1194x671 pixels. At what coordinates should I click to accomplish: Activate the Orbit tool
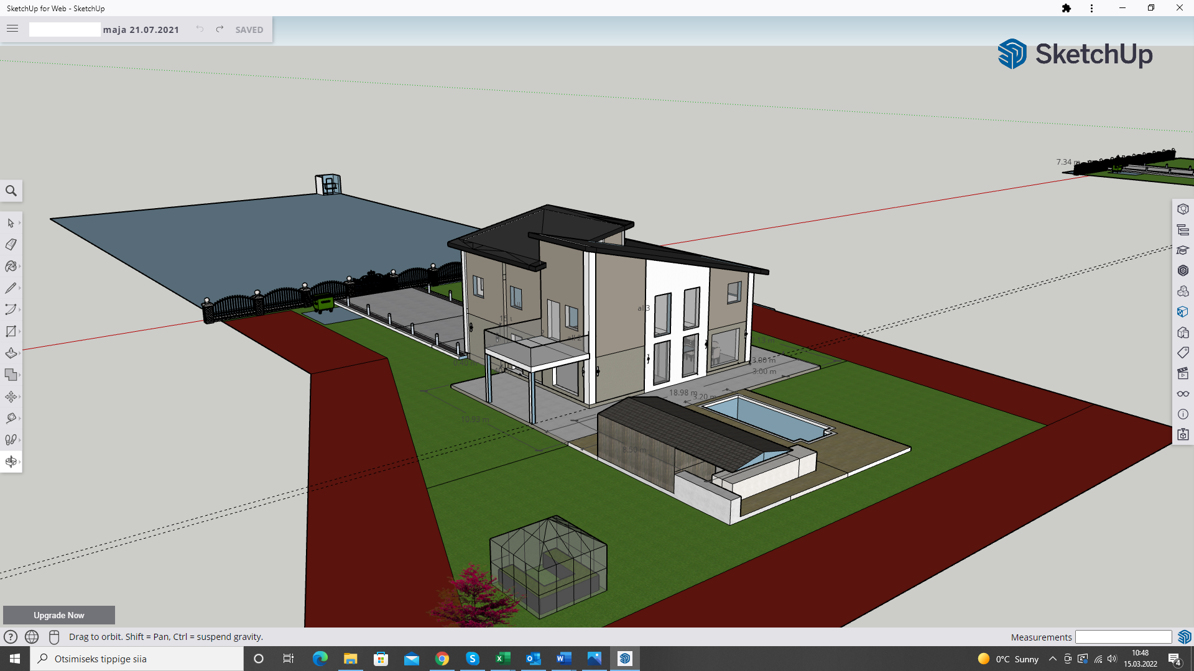[x=11, y=462]
